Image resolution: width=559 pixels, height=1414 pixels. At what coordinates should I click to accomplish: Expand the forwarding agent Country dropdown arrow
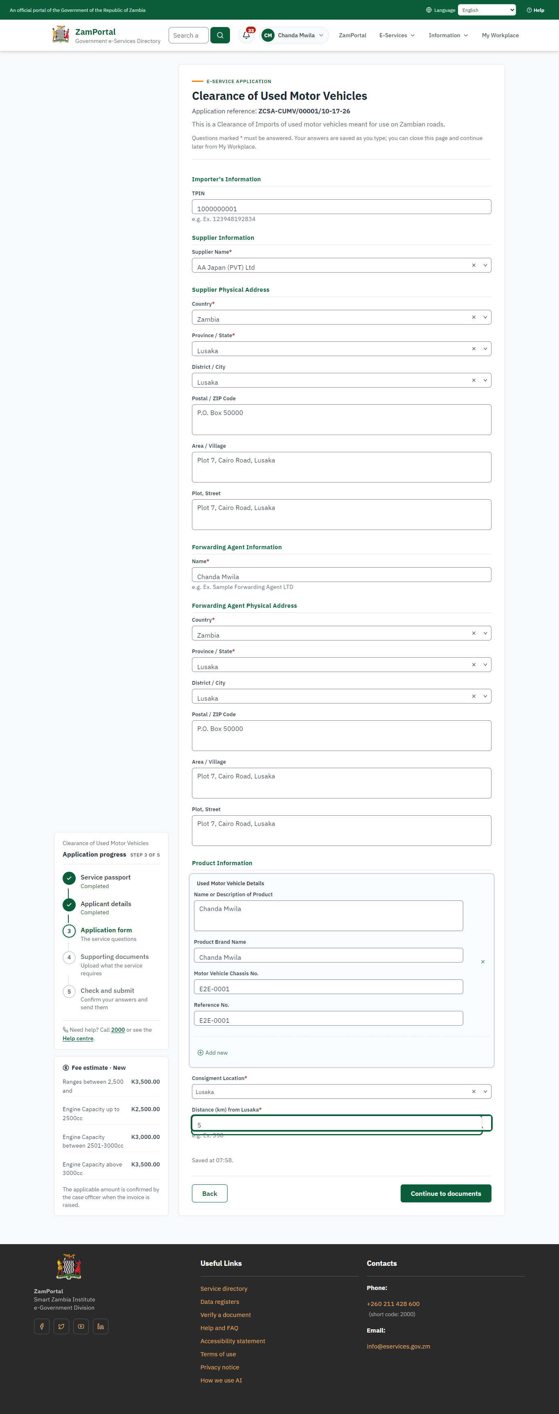[x=485, y=634]
